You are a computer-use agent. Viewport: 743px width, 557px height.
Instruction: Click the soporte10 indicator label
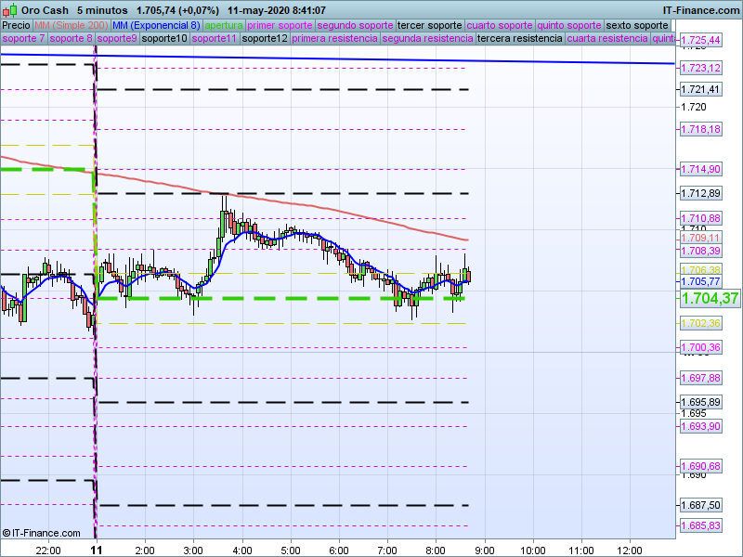pyautogui.click(x=165, y=40)
